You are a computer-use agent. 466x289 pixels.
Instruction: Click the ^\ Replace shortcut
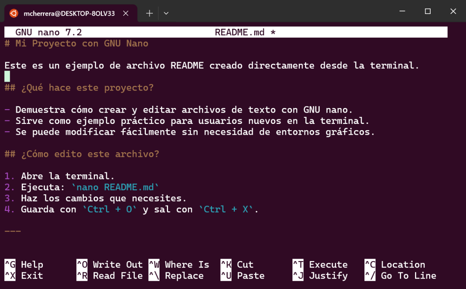176,276
